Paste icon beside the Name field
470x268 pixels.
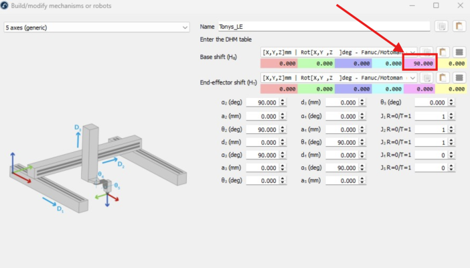pos(459,26)
